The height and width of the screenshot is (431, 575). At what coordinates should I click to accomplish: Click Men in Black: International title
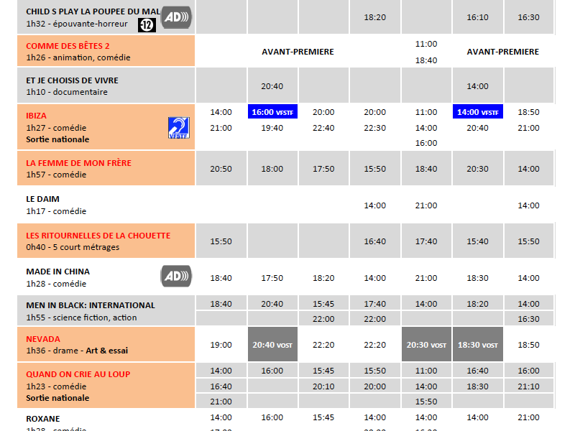coord(91,305)
